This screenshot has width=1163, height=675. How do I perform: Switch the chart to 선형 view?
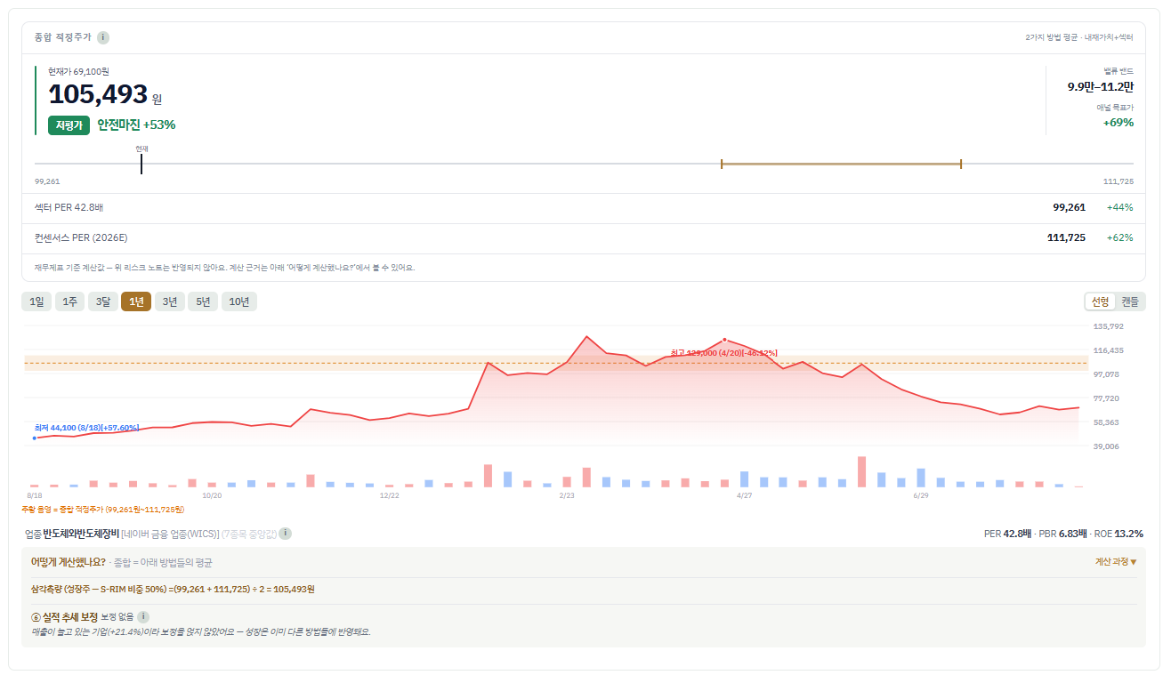pyautogui.click(x=1101, y=301)
